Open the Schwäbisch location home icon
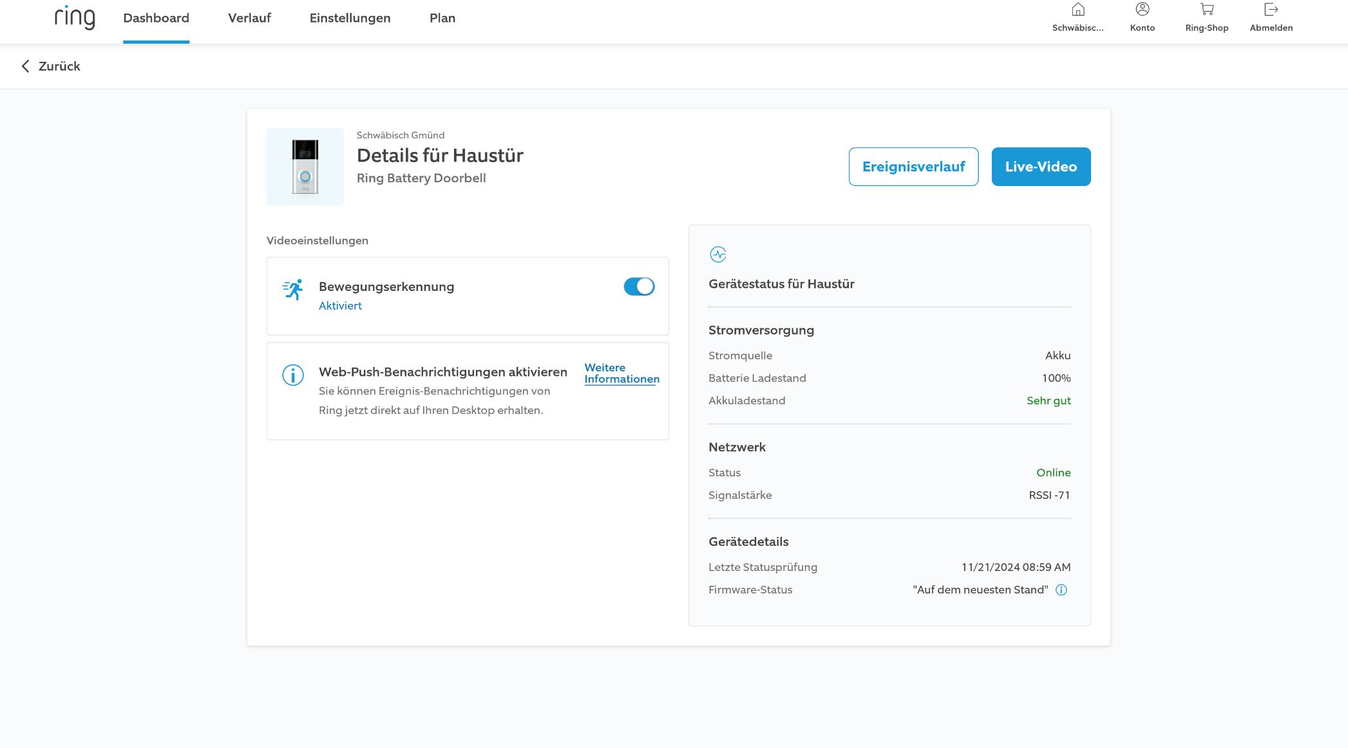Viewport: 1348px width, 748px height. tap(1077, 10)
